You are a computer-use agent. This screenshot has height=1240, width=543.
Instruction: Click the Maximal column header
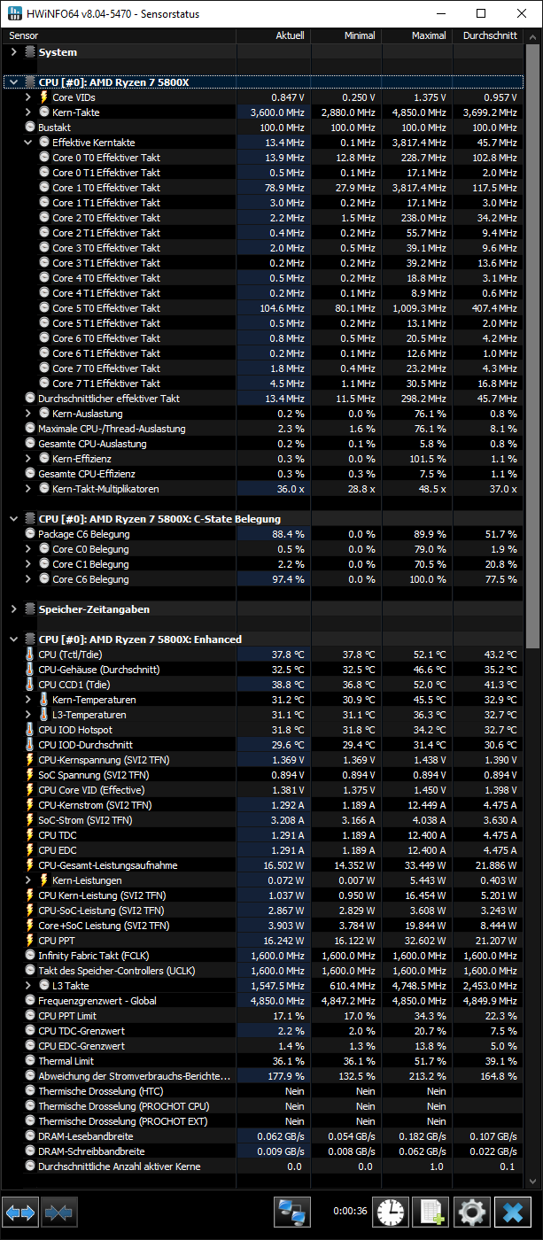pos(416,36)
